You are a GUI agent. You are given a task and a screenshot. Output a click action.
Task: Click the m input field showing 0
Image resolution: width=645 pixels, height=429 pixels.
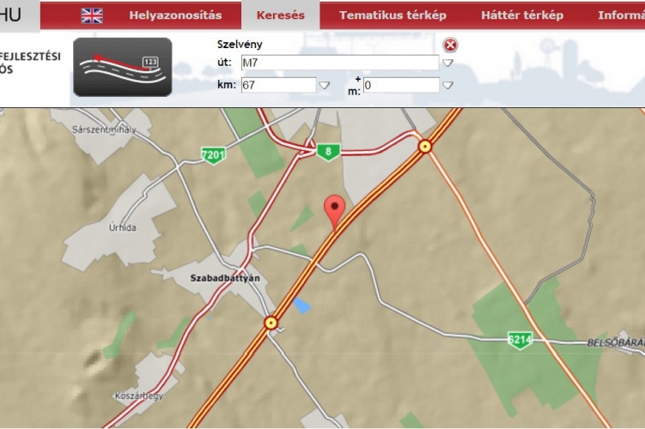401,85
